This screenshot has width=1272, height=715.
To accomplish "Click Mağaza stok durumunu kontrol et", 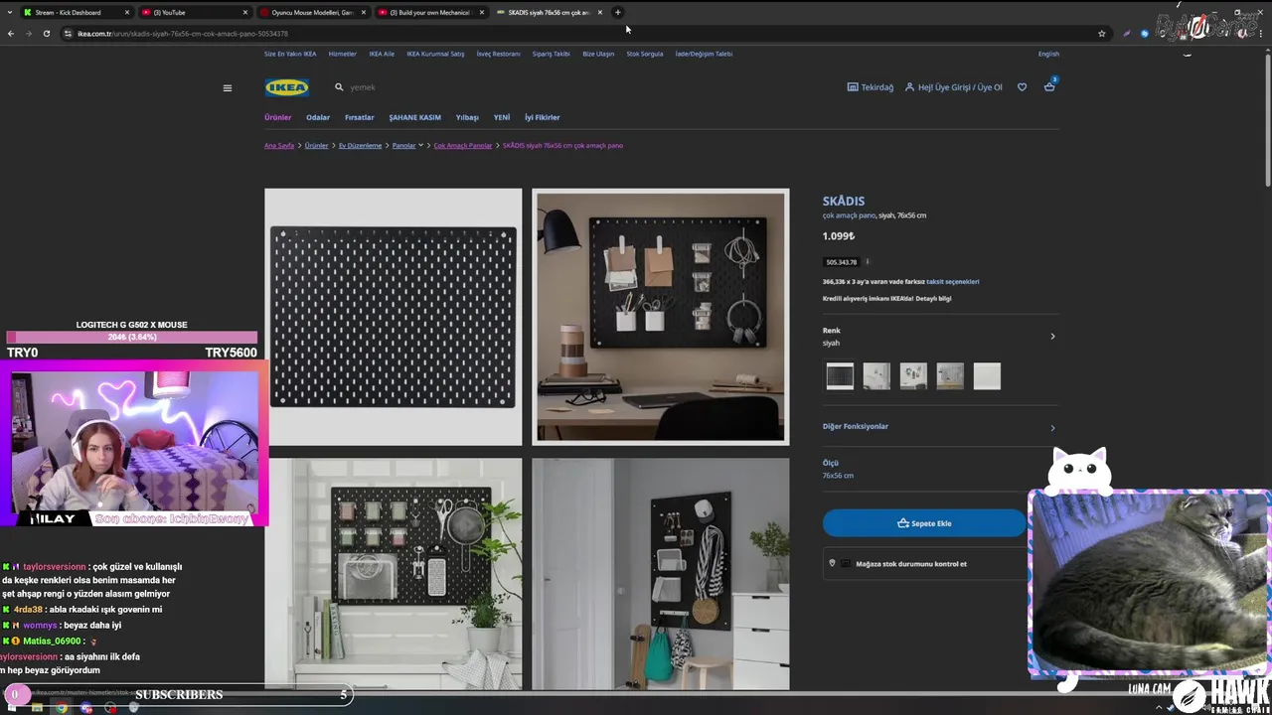I will pyautogui.click(x=911, y=563).
